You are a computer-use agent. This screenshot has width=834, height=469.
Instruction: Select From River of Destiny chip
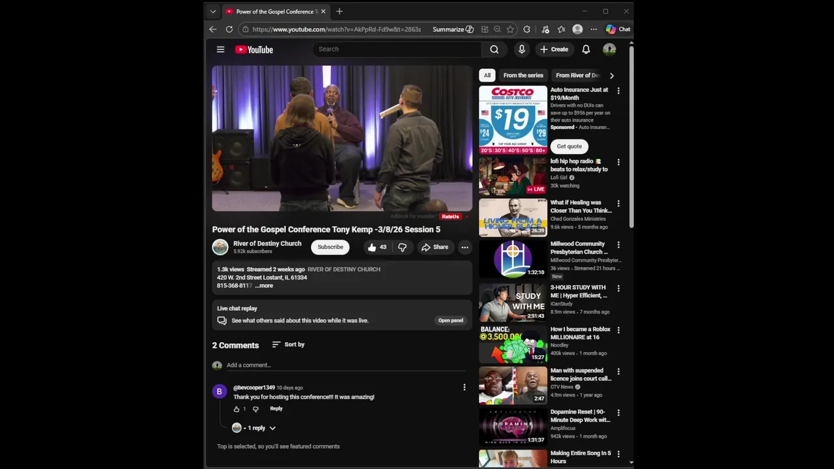[577, 76]
